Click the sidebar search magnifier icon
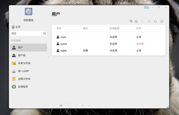Image resolution: width=179 pixels, height=115 pixels. [45, 34]
